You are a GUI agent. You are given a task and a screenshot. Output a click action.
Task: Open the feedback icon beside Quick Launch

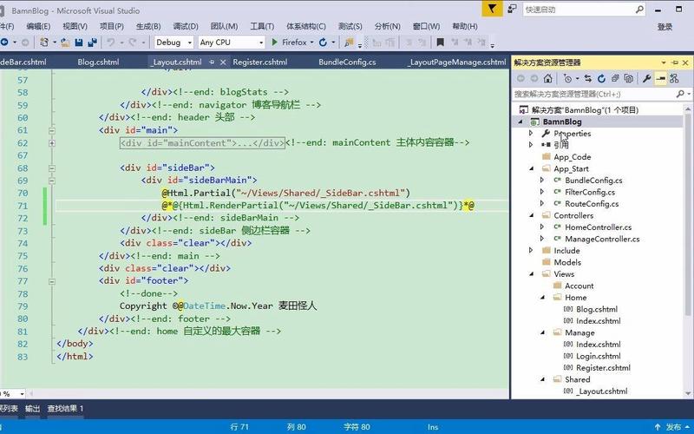click(x=512, y=9)
